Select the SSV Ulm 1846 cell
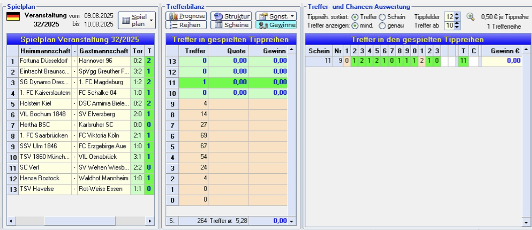Viewport: 532px width, 230px height. coord(45,146)
